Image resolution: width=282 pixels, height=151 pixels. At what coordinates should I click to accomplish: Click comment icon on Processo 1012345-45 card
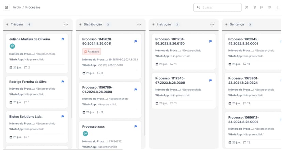pos(245,64)
